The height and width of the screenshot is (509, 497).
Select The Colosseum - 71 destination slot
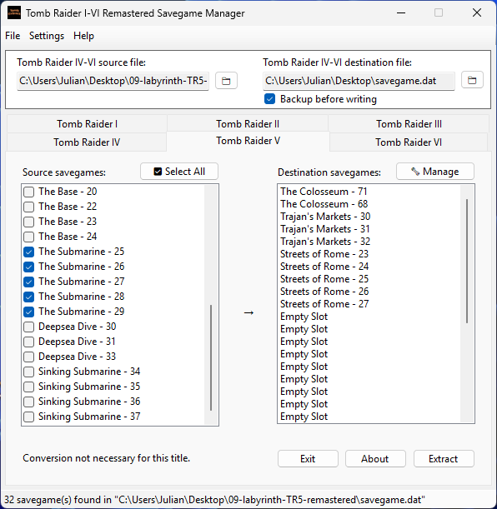pyautogui.click(x=324, y=192)
